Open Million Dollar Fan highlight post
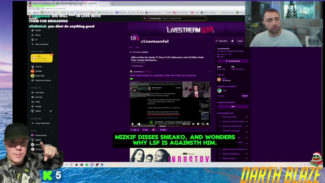This screenshot has width=325, height=183. [168, 59]
